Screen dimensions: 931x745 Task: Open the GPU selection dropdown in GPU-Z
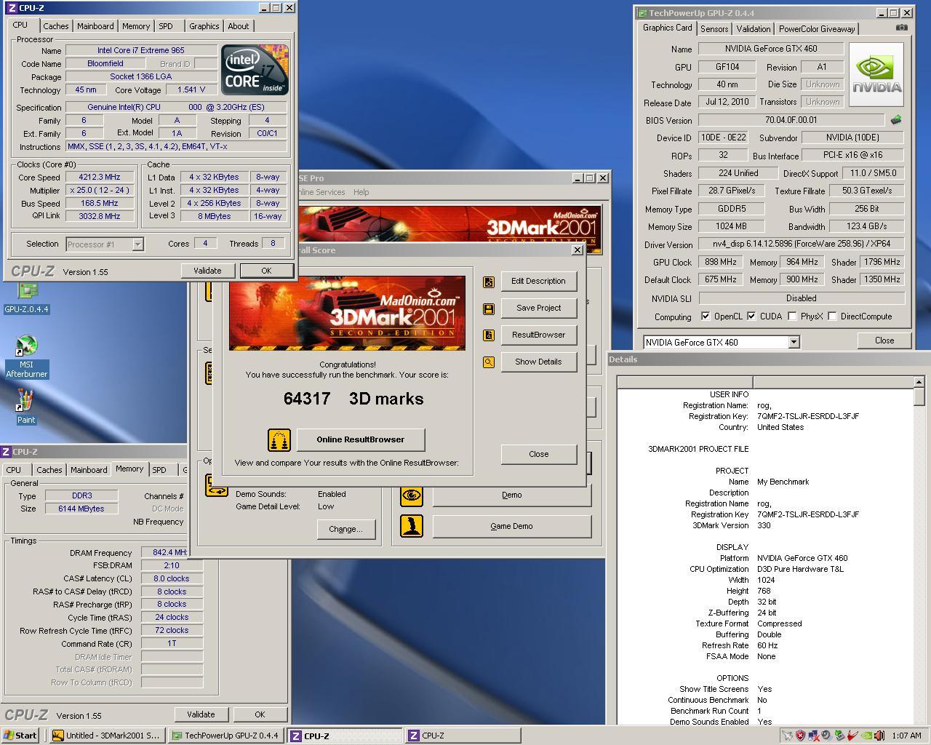(794, 342)
